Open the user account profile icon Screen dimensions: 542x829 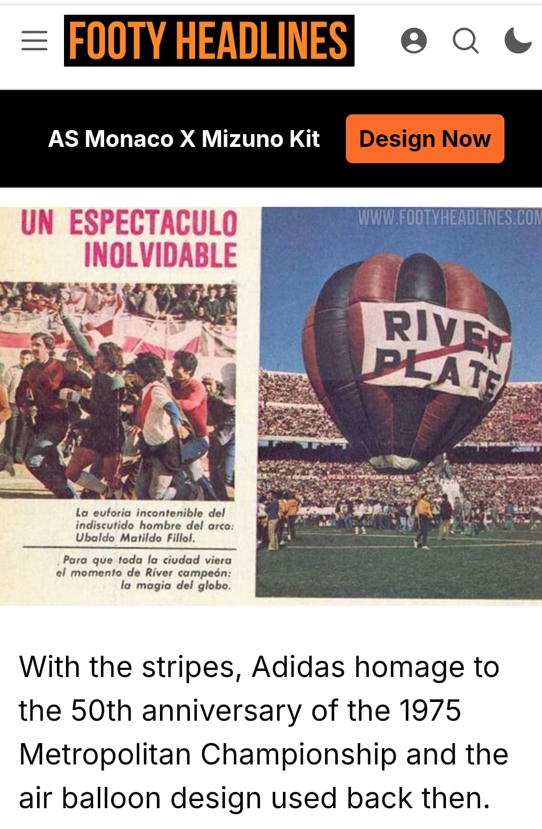click(414, 41)
